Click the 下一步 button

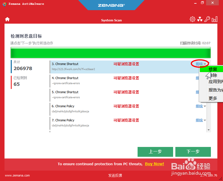(x=193, y=152)
